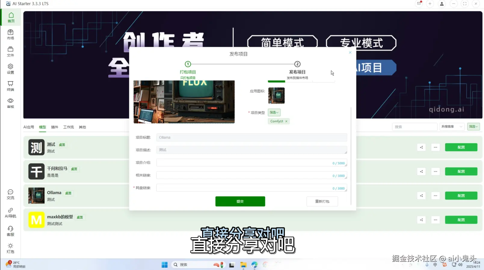Image resolution: width=484 pixels, height=270 pixels.
Task: Click 配置 button for 测试 row
Action: point(461,147)
